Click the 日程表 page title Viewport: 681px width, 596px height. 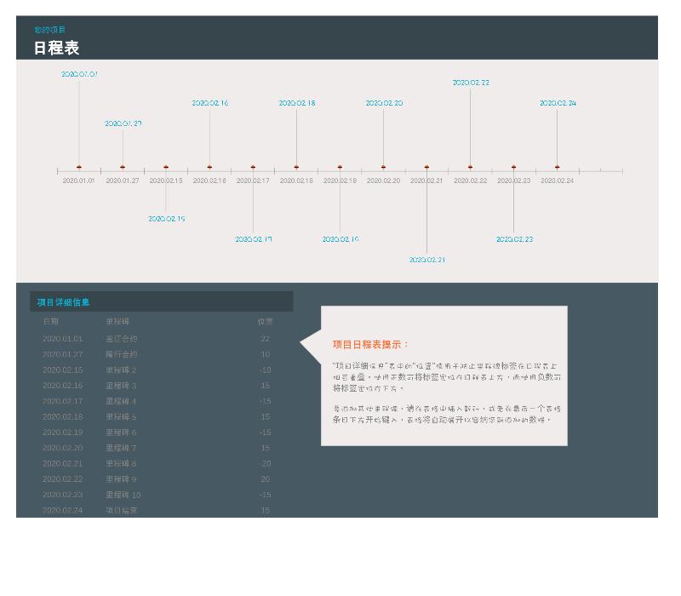56,48
